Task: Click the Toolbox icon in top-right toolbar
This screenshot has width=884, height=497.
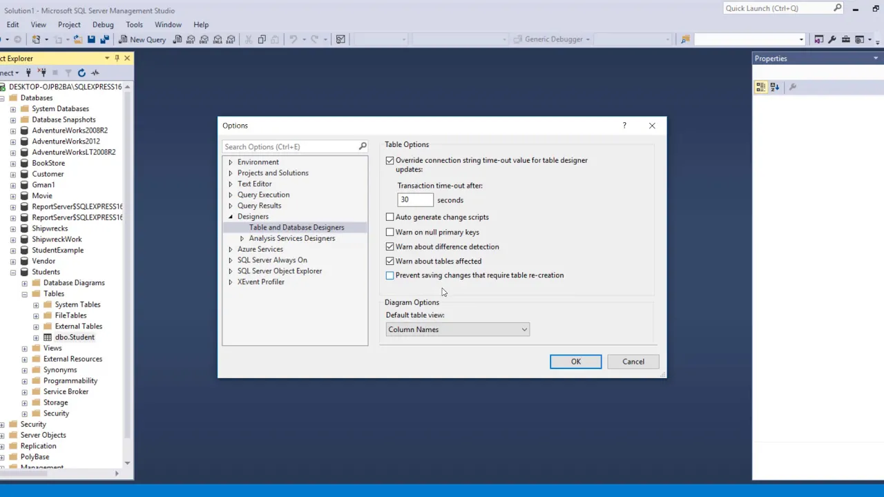Action: click(x=845, y=39)
